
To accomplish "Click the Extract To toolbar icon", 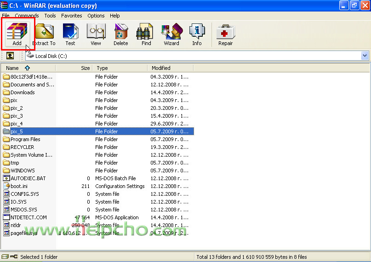I will coord(44,34).
